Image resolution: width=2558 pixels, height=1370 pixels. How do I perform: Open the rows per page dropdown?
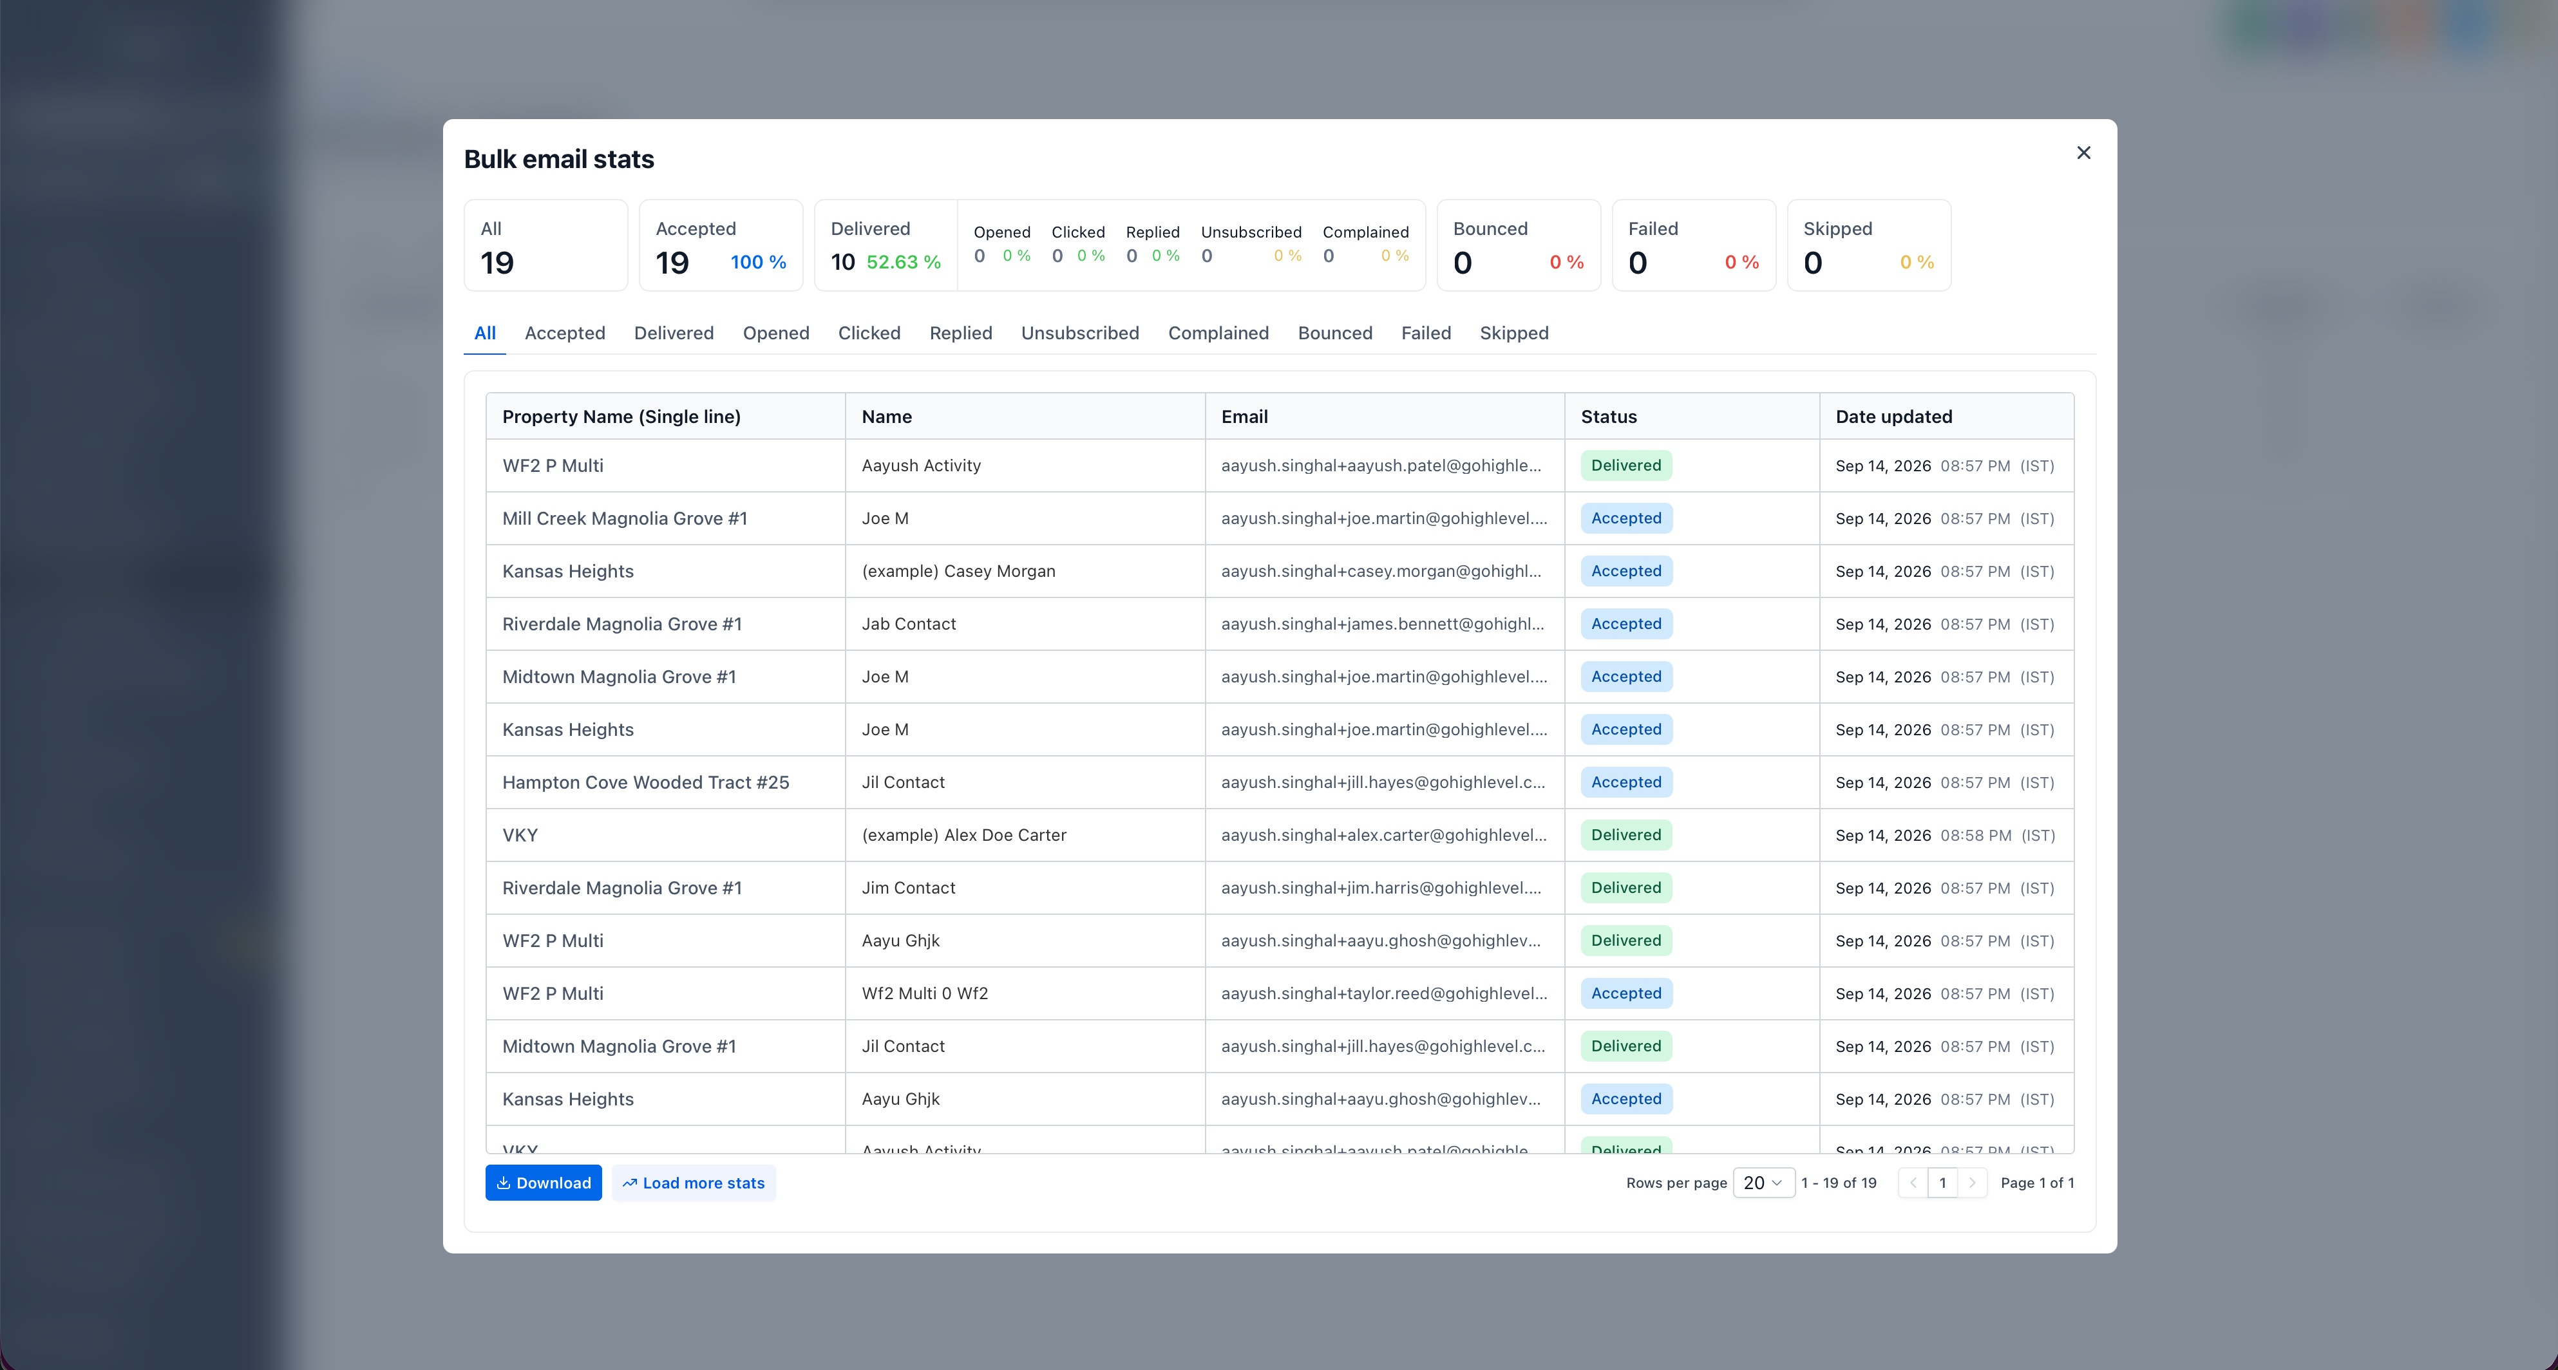1763,1183
